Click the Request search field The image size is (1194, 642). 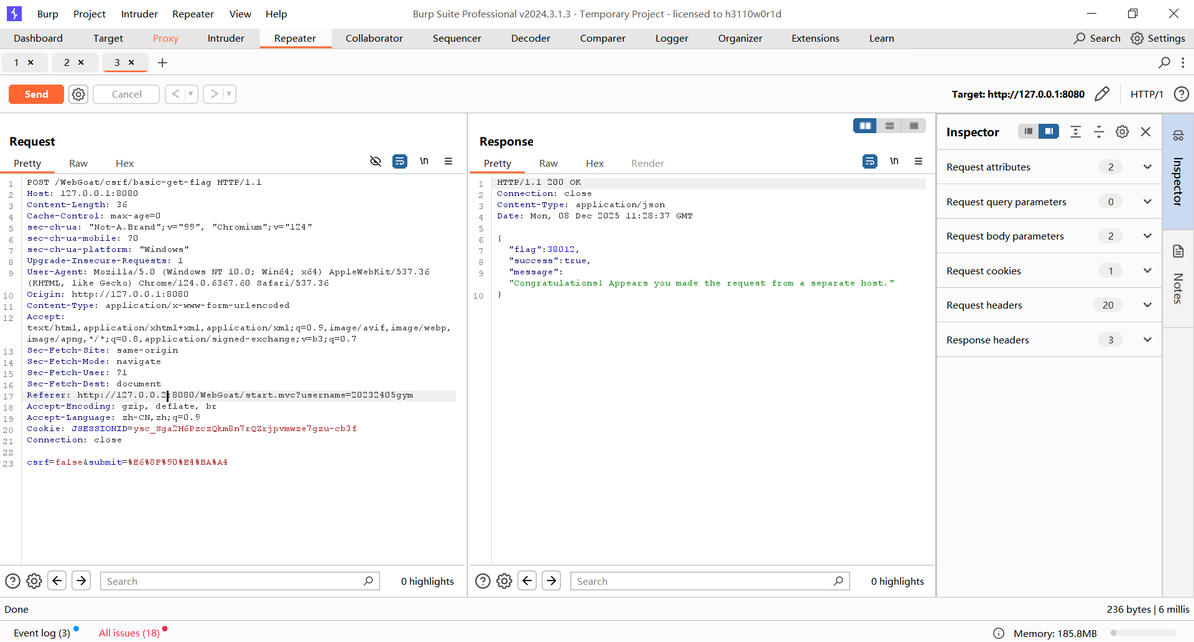point(240,581)
